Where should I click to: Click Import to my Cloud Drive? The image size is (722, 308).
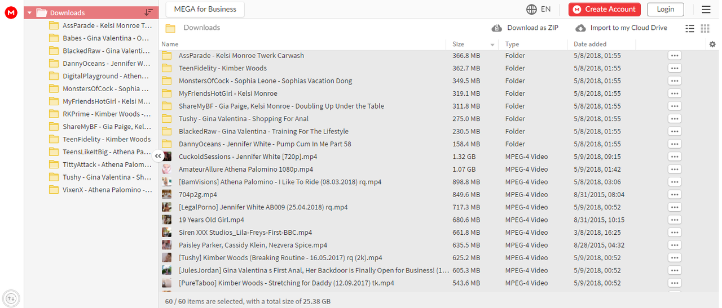(x=622, y=28)
